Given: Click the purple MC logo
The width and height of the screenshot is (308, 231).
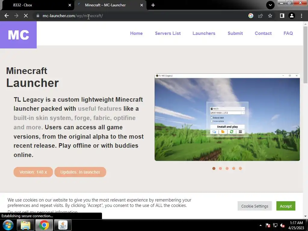Looking at the screenshot, I should point(18,35).
